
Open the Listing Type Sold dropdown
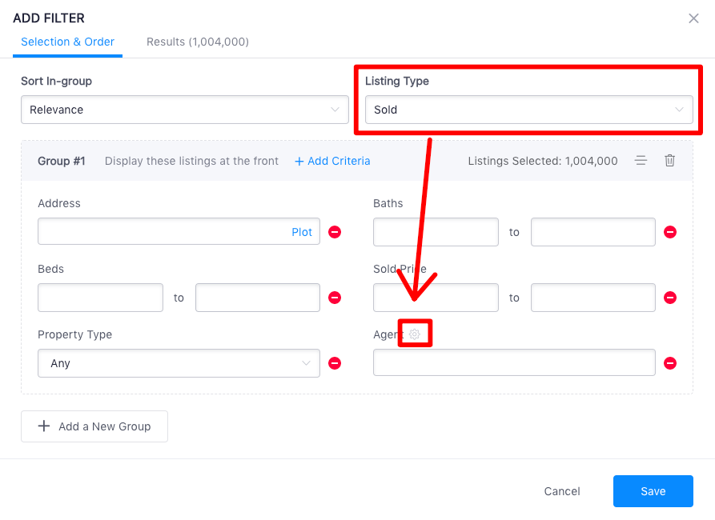(x=529, y=110)
